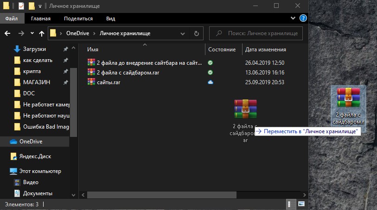
Task: Go back with the left arrow
Action: click(7, 33)
